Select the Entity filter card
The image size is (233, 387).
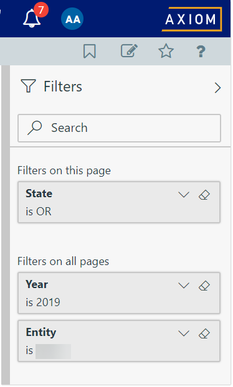point(119,341)
